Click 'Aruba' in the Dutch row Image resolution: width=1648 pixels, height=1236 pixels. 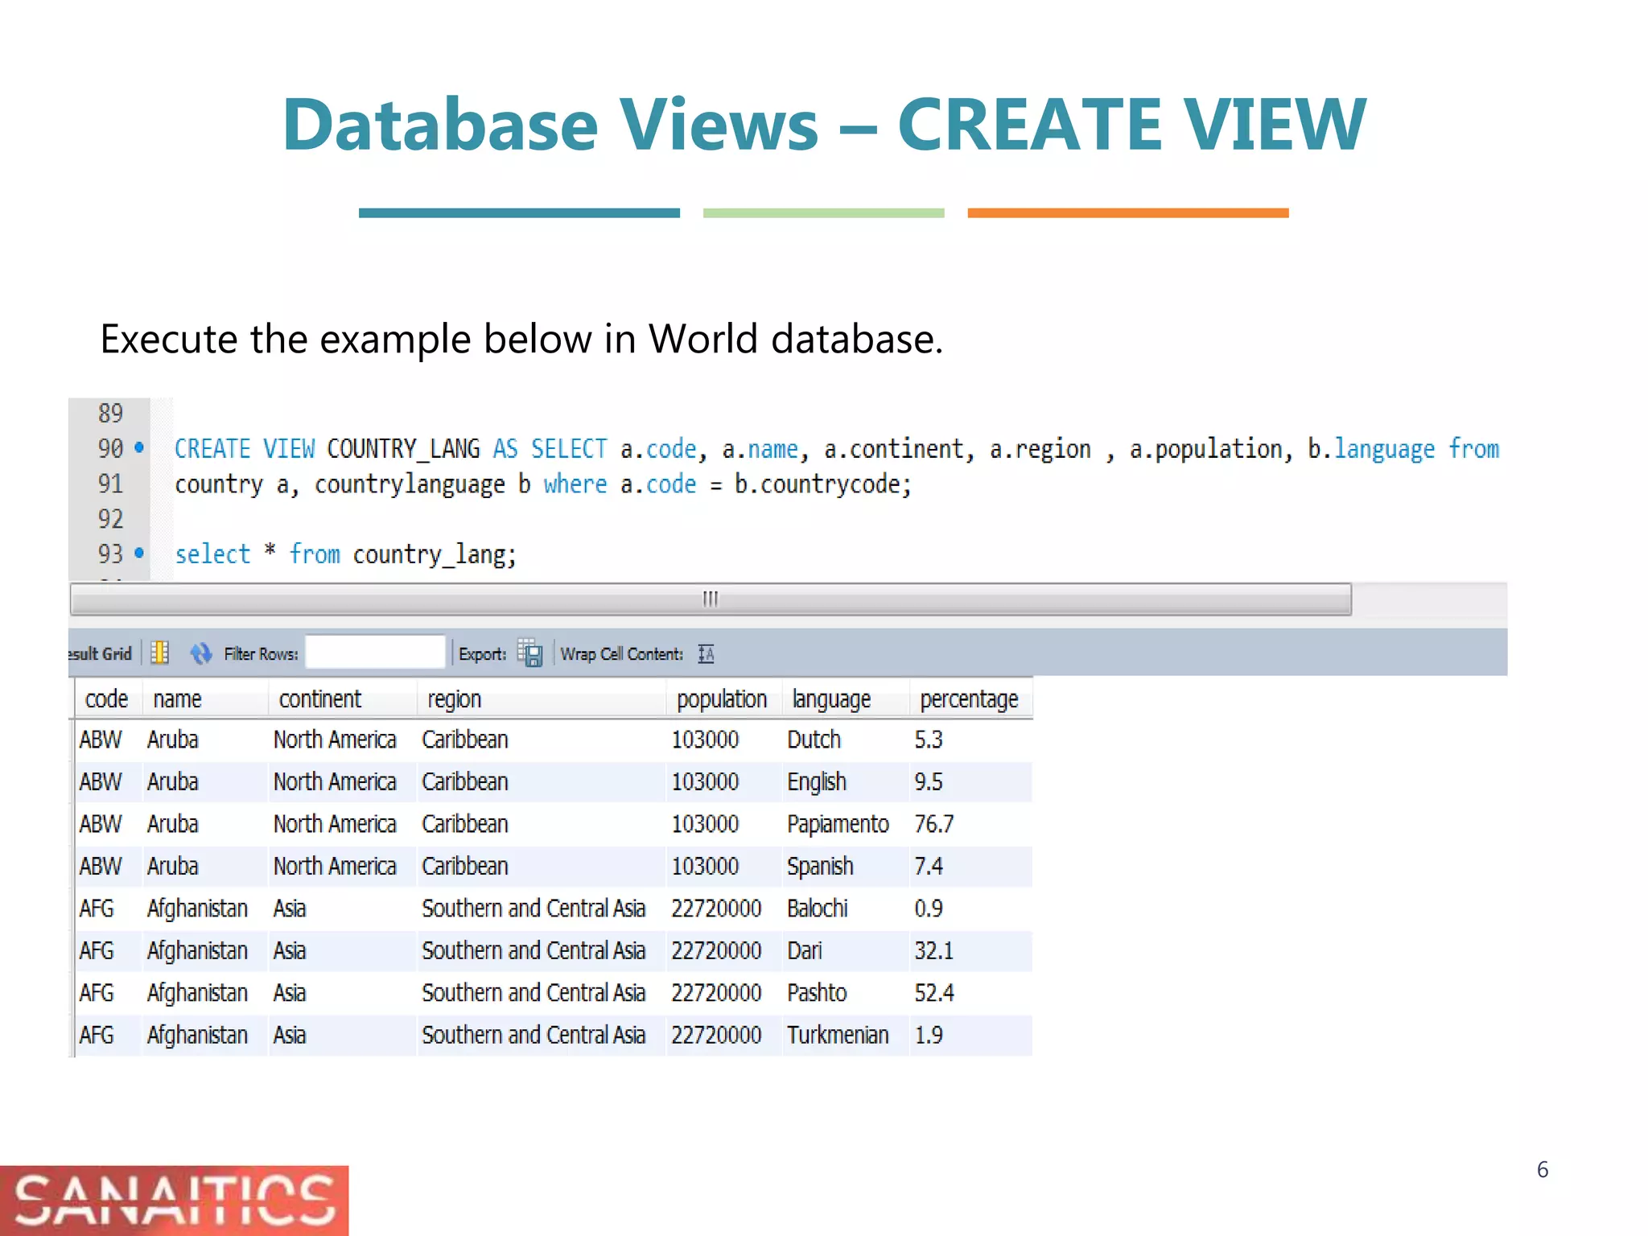point(172,739)
